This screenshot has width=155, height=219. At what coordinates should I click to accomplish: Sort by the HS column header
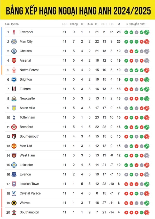coord(111,24)
